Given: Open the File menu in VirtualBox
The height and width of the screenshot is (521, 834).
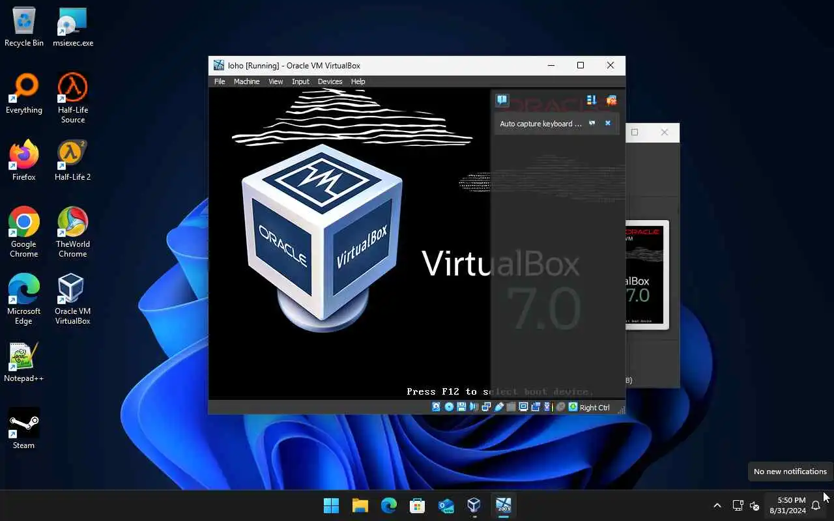Looking at the screenshot, I should pos(220,81).
